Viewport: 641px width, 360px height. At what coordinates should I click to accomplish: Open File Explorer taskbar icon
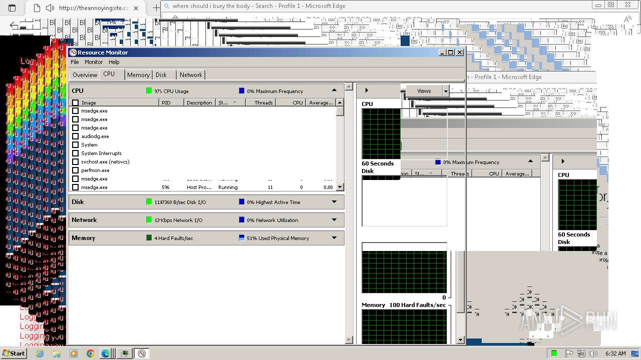[57, 353]
